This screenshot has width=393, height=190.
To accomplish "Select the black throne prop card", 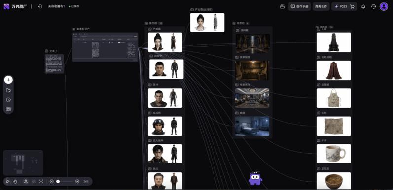I will tap(334, 42).
